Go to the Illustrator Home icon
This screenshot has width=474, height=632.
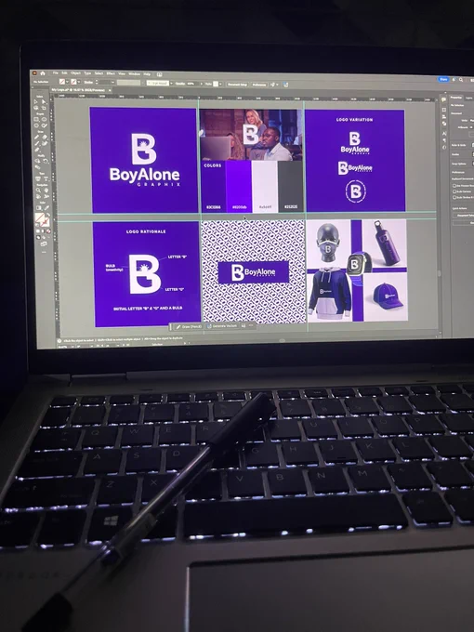[43, 73]
